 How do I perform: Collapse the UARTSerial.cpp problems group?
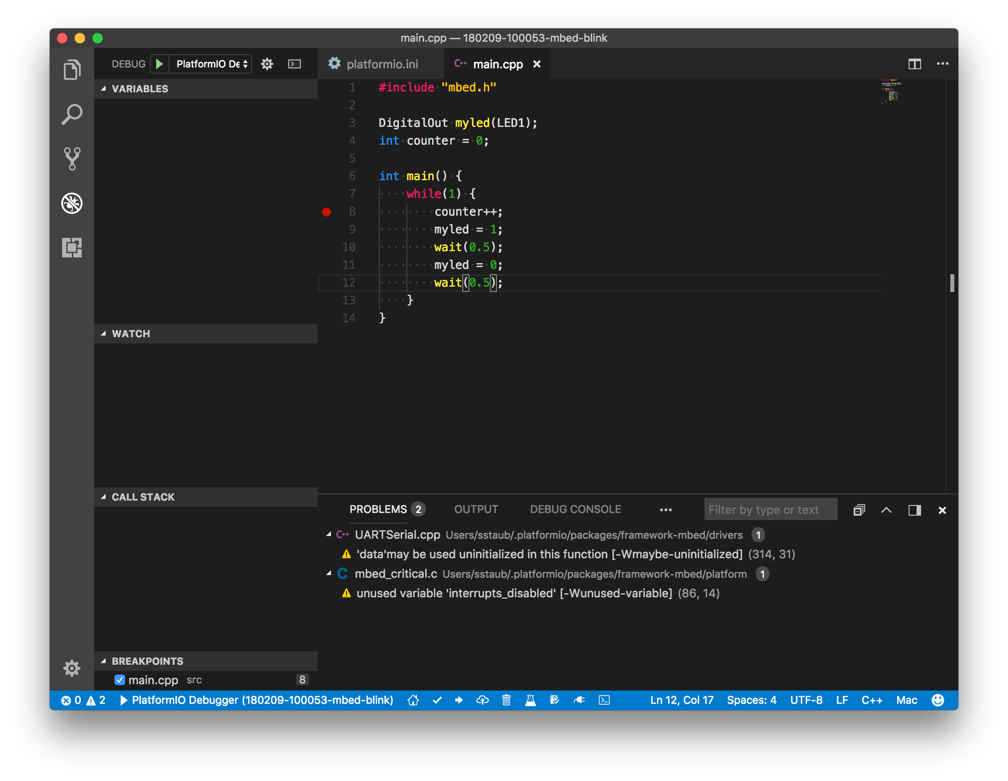(329, 535)
